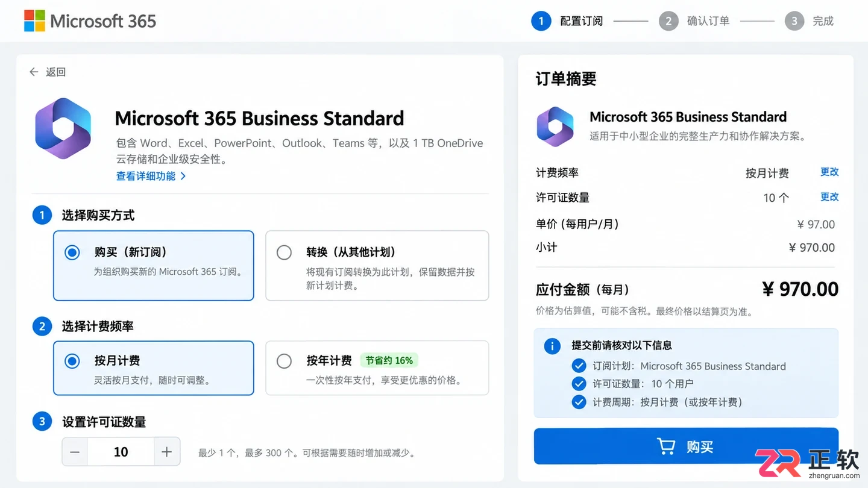Choose 按年计费 billing radio button
This screenshot has height=488, width=868.
284,361
